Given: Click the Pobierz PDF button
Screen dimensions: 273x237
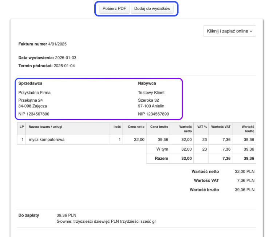Looking at the screenshot, I should point(114,9).
